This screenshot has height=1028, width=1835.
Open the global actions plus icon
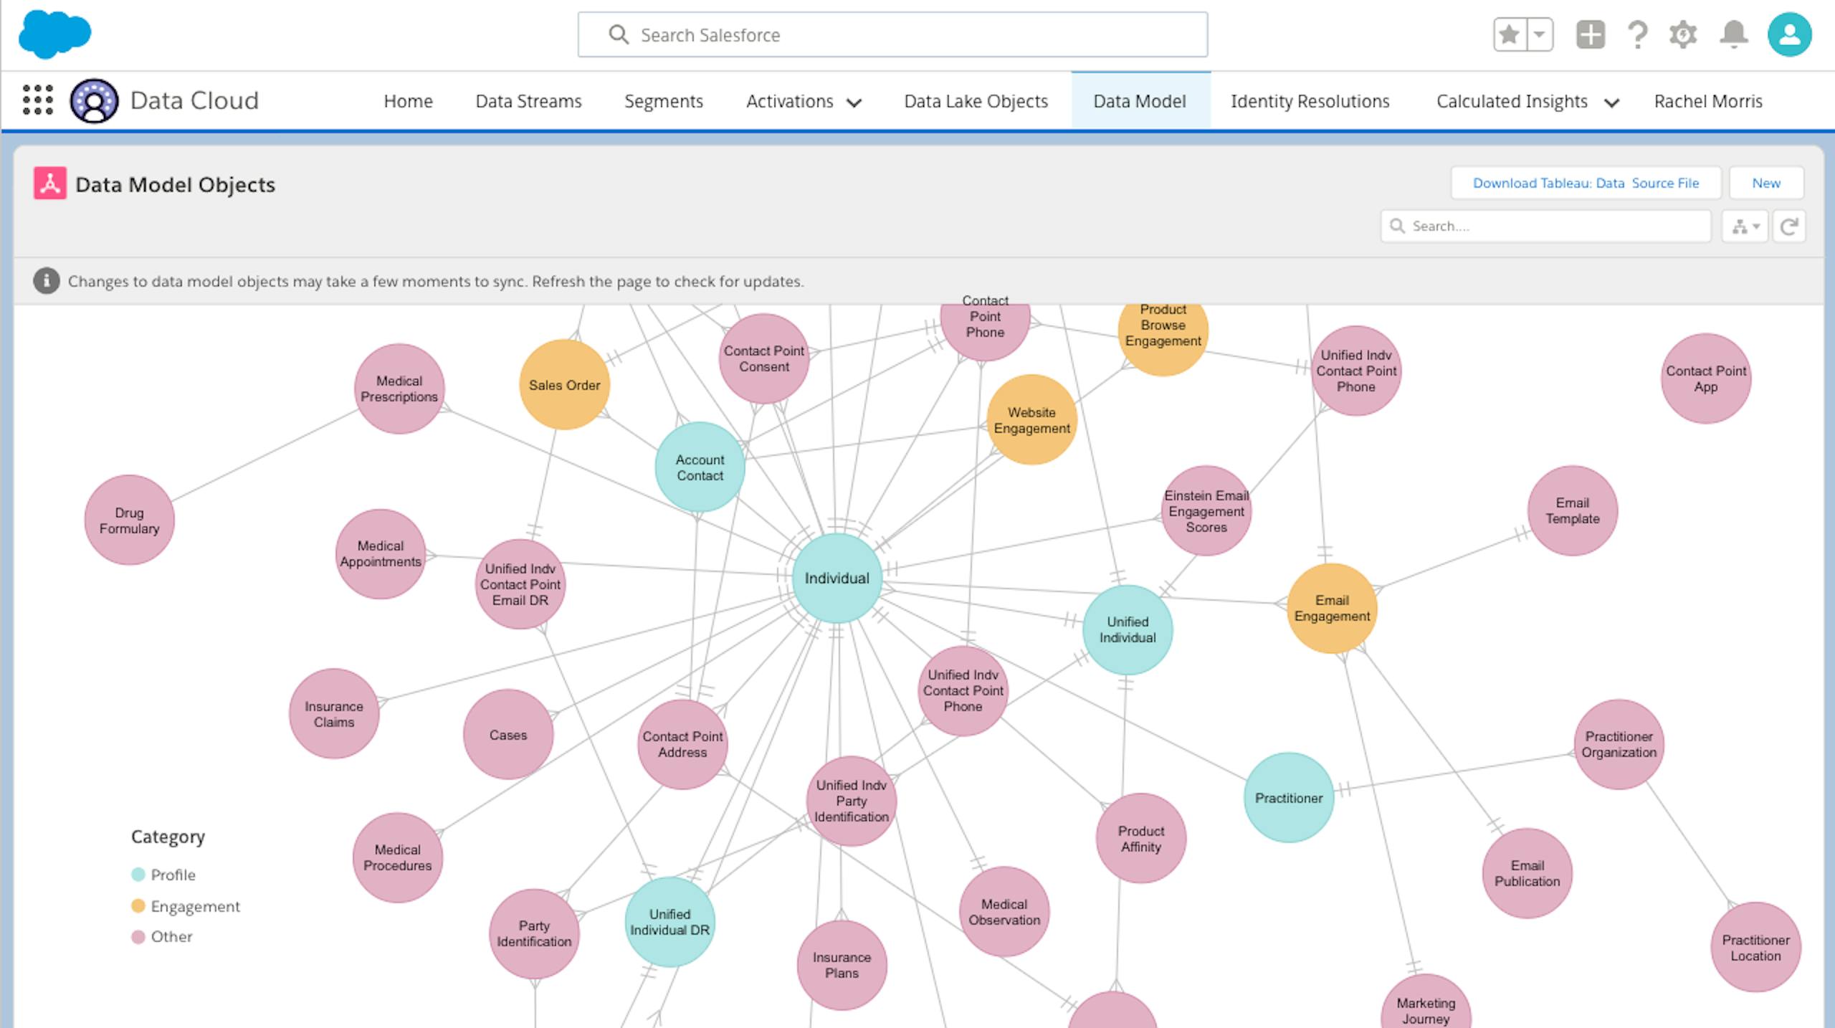[1590, 34]
